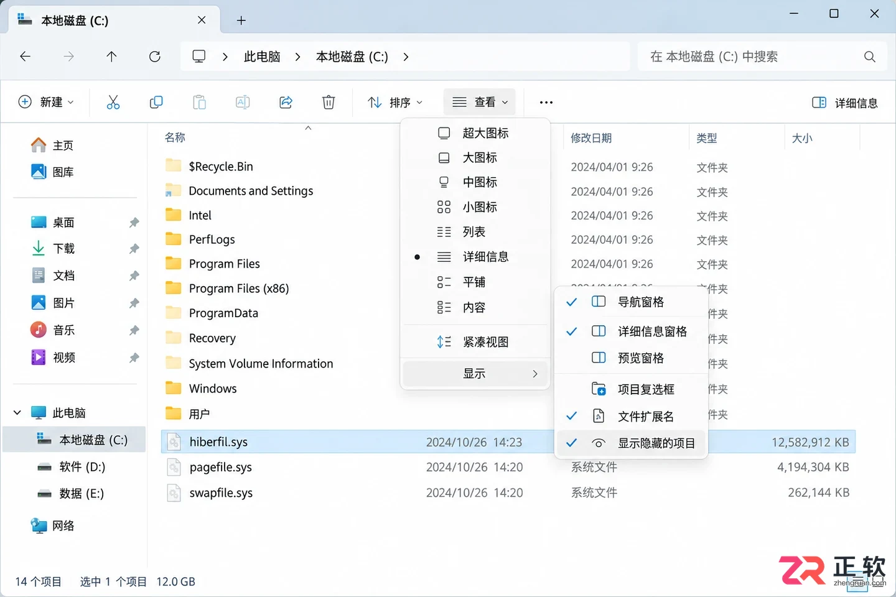Select 超大图标 view

click(x=475, y=133)
